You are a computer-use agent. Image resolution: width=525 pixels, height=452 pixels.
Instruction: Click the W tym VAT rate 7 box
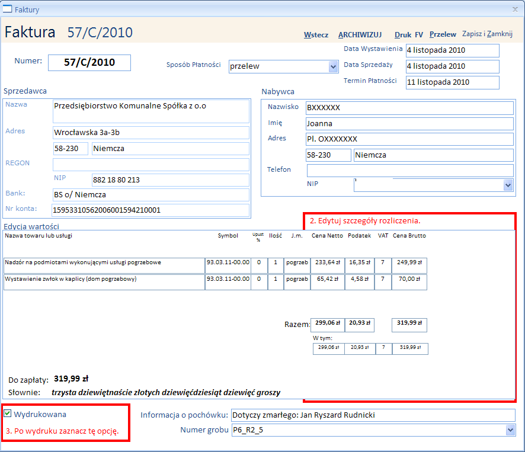(x=384, y=349)
